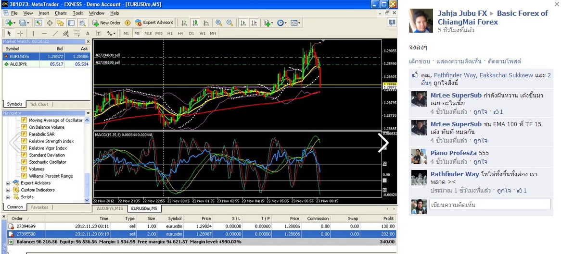Switch to H1 timeframe

point(169,33)
